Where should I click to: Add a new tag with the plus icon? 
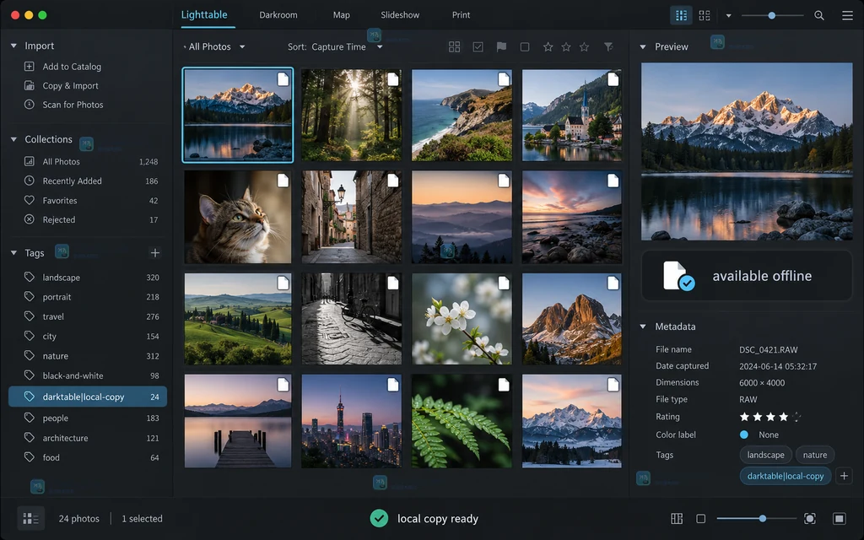point(155,253)
